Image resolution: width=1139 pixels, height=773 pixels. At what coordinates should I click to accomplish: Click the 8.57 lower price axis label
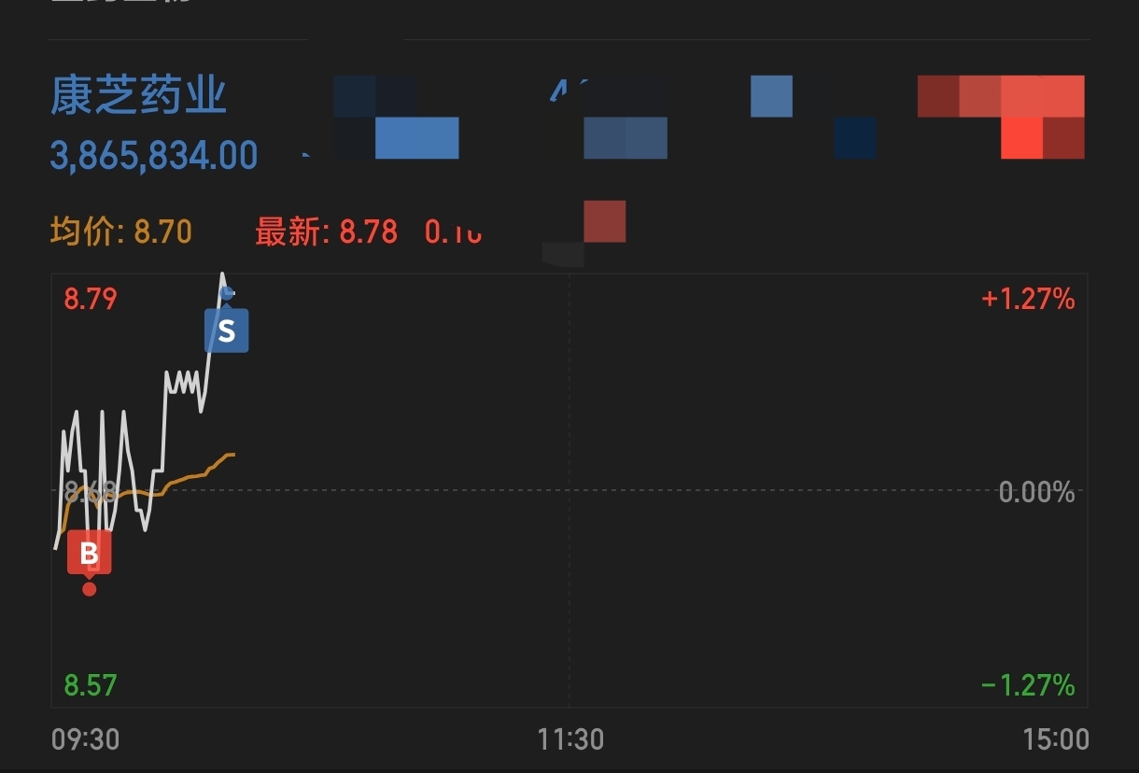(x=91, y=685)
